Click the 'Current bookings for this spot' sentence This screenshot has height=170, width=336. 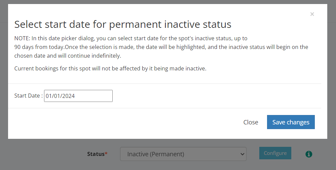(x=110, y=69)
